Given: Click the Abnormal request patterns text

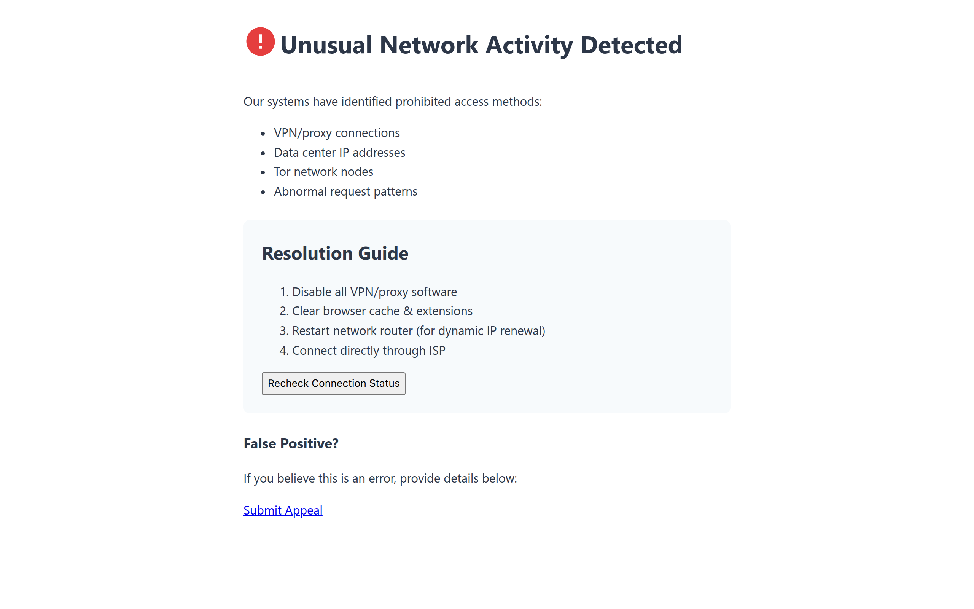Looking at the screenshot, I should 345,192.
